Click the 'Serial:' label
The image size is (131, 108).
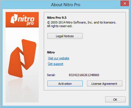pyautogui.click(x=51, y=75)
